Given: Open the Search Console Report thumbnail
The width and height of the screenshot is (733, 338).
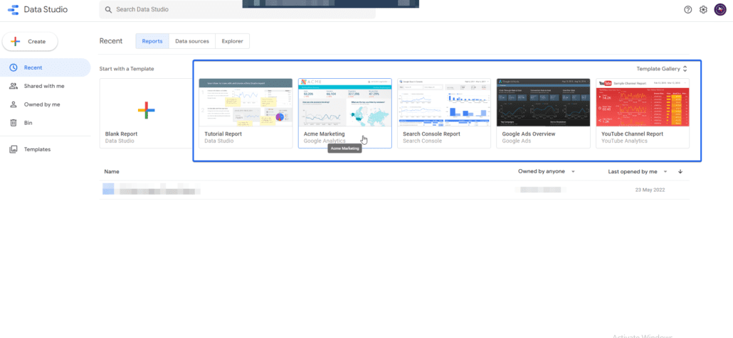Looking at the screenshot, I should point(444,102).
